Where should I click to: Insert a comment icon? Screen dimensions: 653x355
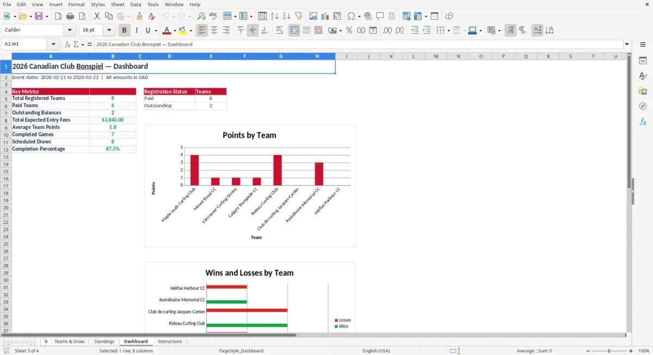click(380, 16)
